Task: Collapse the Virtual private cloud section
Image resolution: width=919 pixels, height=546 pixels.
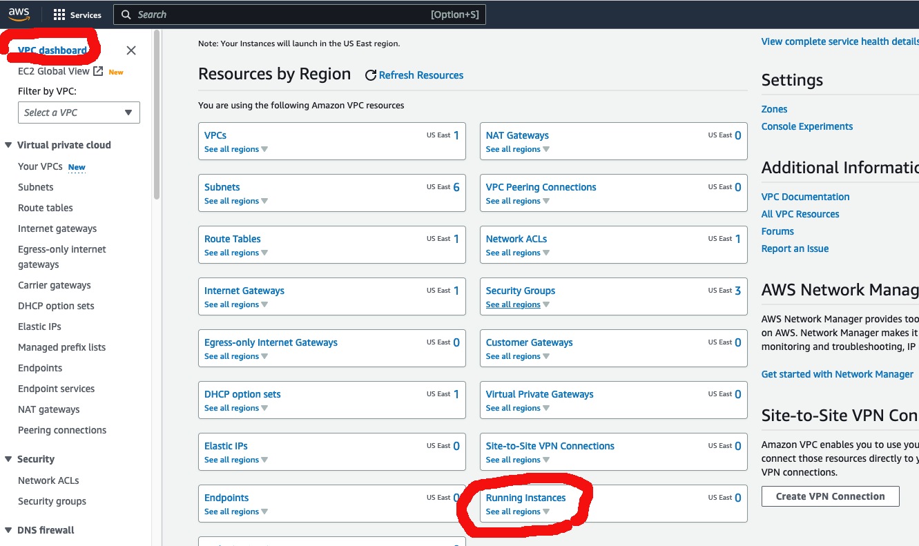Action: pyautogui.click(x=8, y=145)
